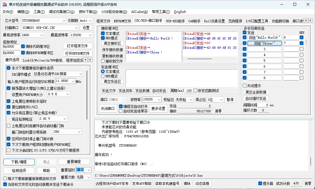315x189 pixels.
Task: Click the STC-ISP app icon in title bar
Action: pos(5,4)
